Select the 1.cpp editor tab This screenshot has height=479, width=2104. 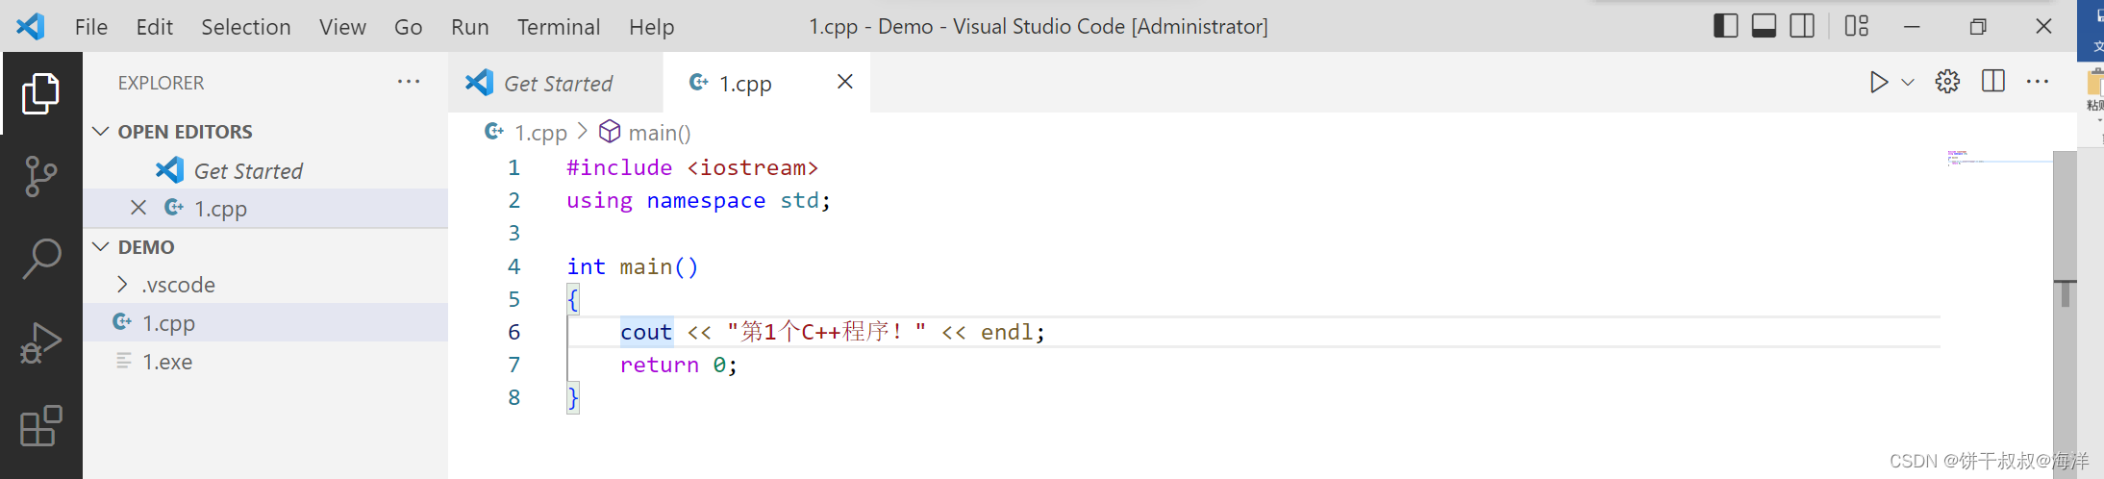click(x=766, y=83)
